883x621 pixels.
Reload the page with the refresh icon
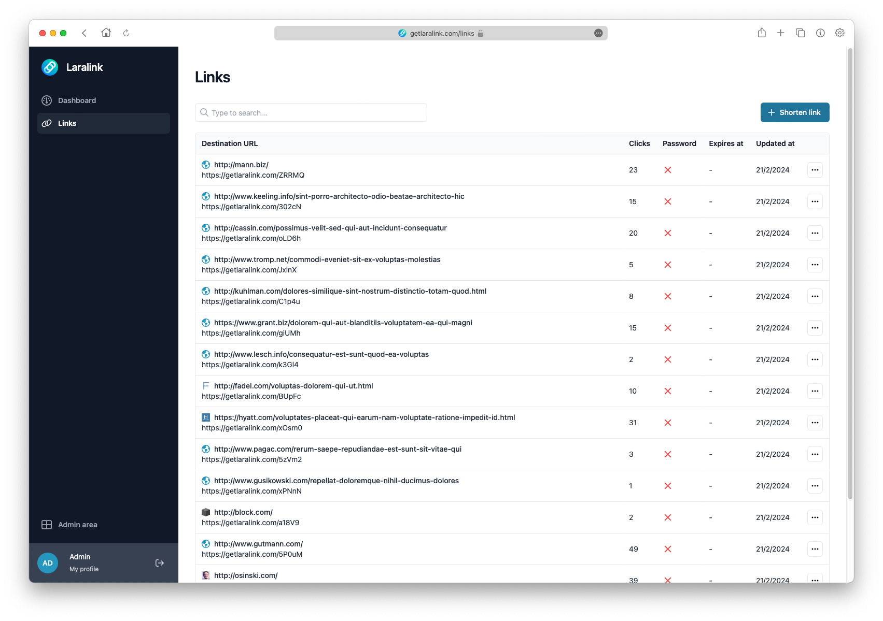click(x=126, y=33)
